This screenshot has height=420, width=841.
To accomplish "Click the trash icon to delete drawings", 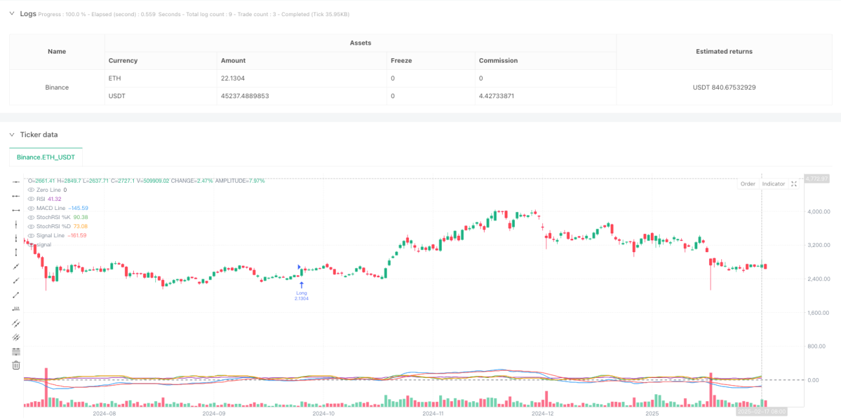I will click(x=16, y=366).
